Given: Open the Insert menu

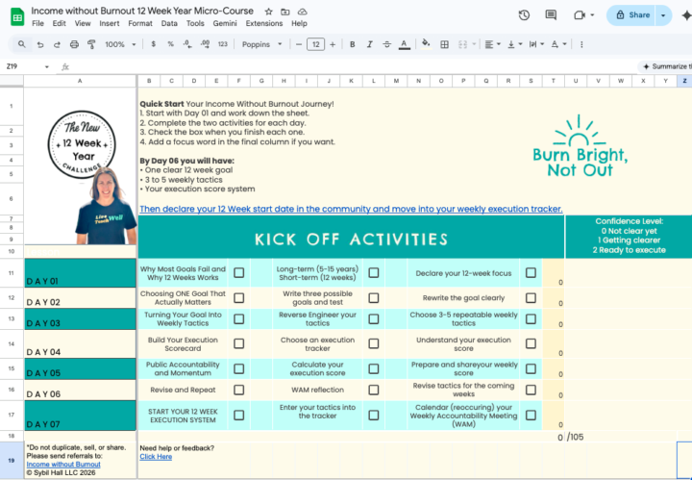Looking at the screenshot, I should coord(109,23).
